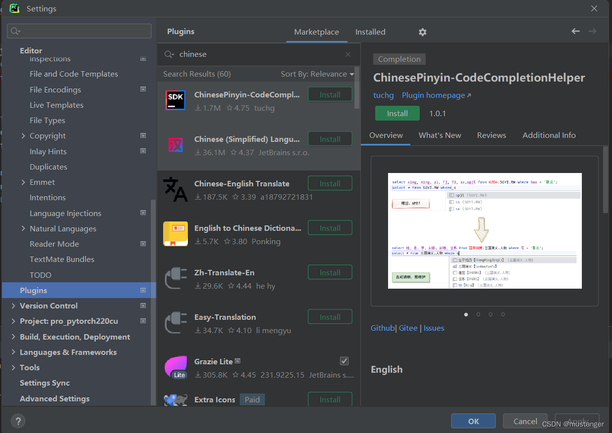612x433 pixels.
Task: Expand the Version Control section
Action: 13,305
